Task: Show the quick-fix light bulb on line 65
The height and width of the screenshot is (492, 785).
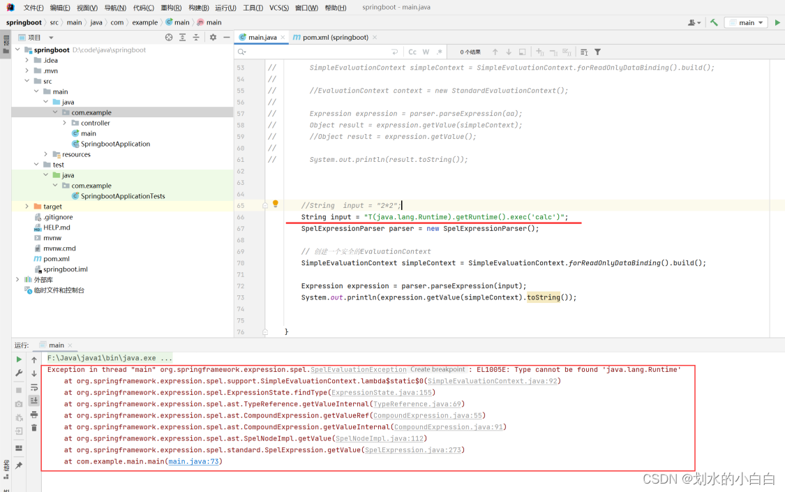Action: tap(276, 204)
